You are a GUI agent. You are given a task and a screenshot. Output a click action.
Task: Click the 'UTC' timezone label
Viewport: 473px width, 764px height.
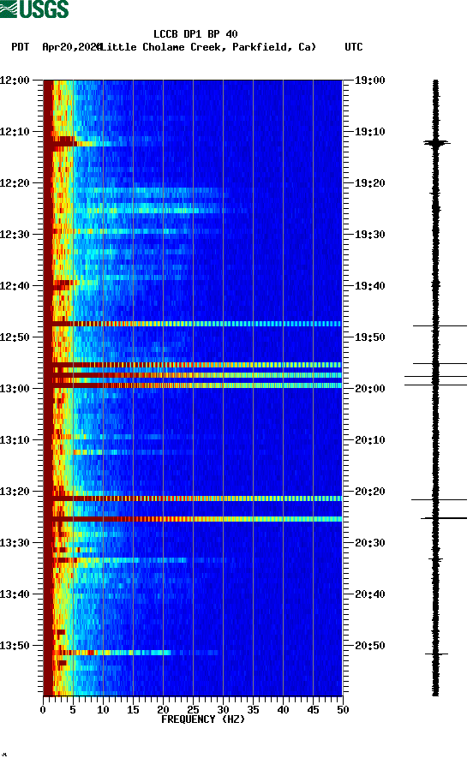click(354, 47)
